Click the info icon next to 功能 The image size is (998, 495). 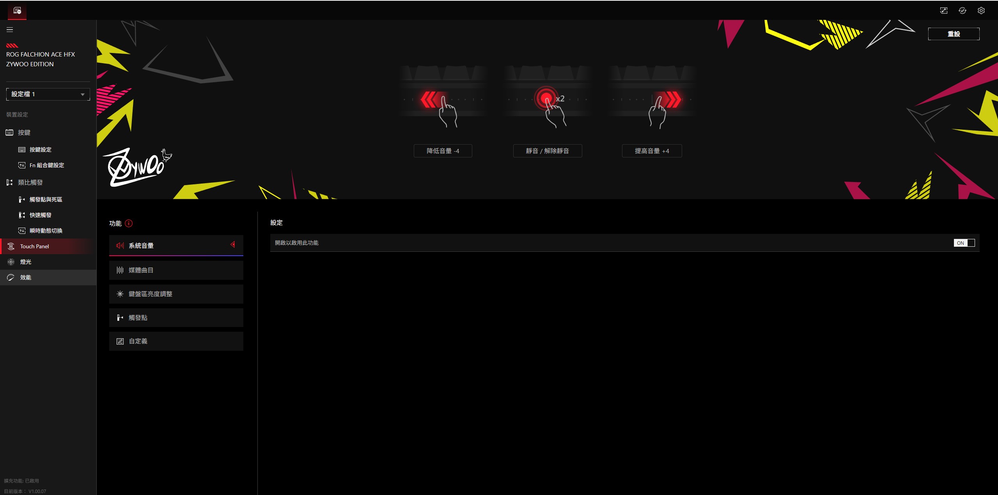[x=129, y=223]
